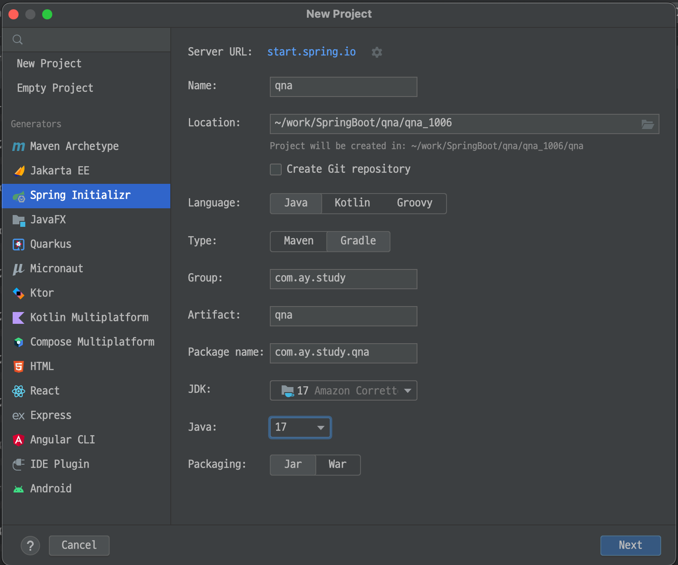Choose Maven build type
Viewport: 678px width, 565px height.
coord(299,241)
